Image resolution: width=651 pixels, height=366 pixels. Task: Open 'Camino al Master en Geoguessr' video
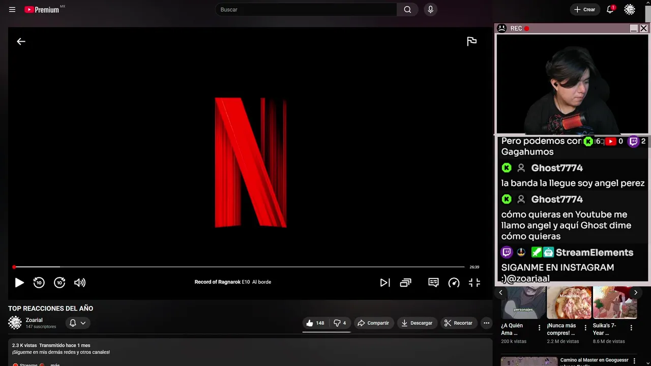click(x=595, y=360)
